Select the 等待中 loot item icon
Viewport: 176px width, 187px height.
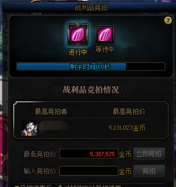click(105, 35)
